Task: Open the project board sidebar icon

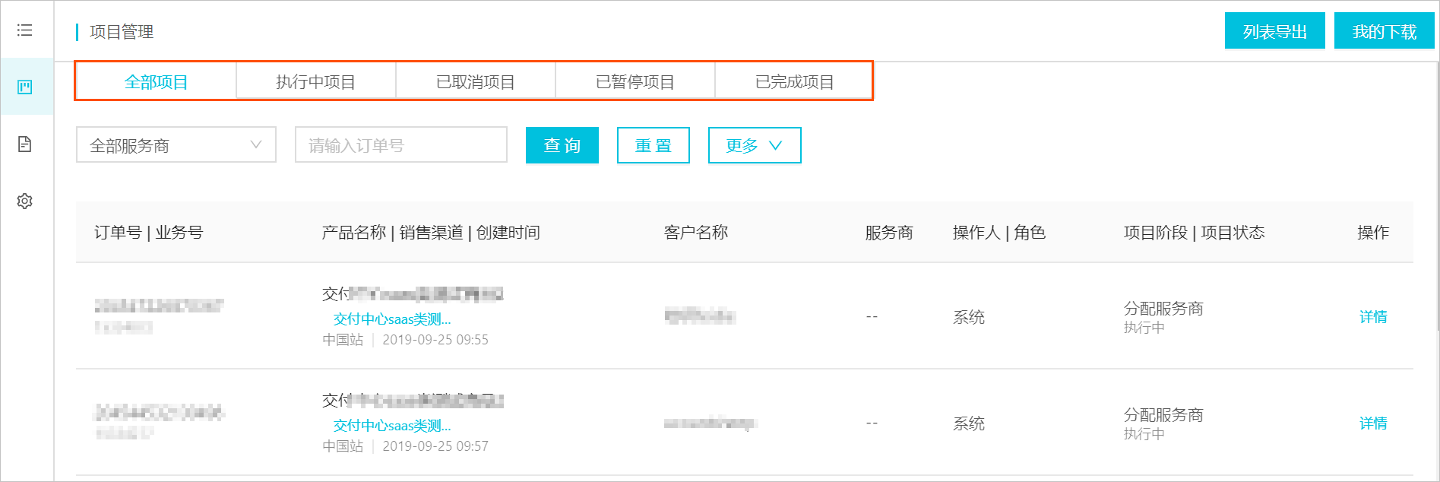Action: 25,87
